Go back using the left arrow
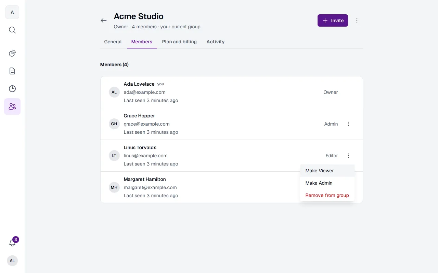This screenshot has width=438, height=273. 104,20
